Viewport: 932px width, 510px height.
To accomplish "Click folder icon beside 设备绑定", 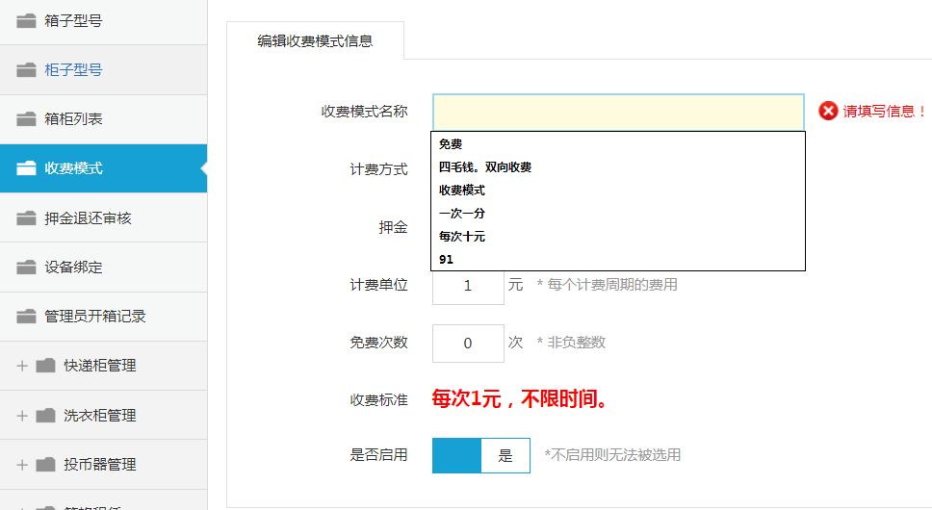I will [x=27, y=268].
